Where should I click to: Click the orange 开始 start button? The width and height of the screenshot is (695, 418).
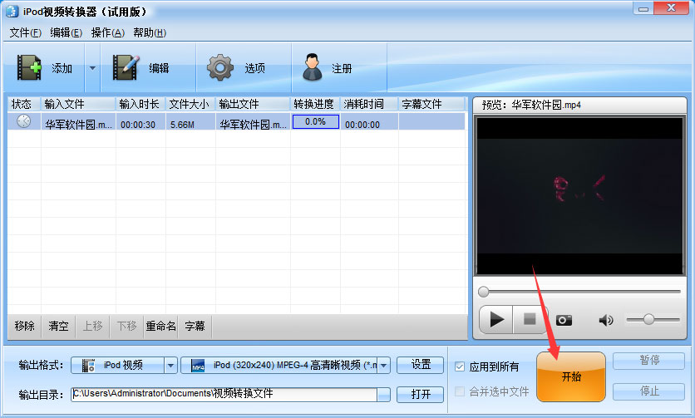(x=571, y=376)
